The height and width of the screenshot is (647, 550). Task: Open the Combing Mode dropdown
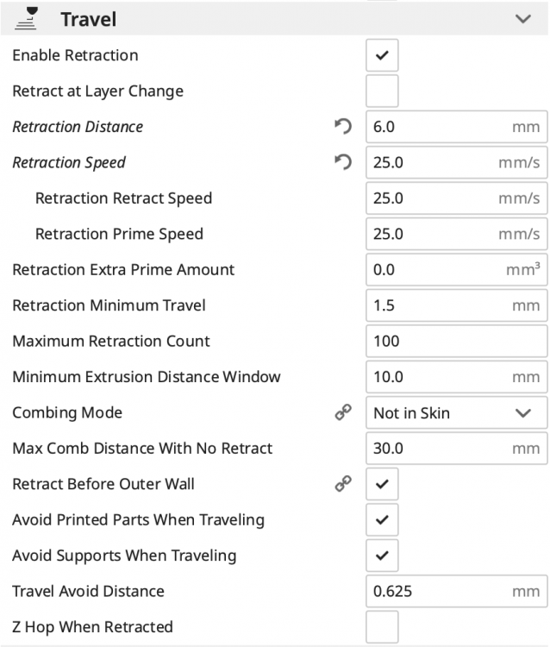point(456,412)
